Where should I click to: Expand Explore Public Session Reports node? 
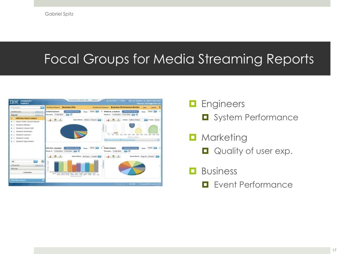coord(12,122)
